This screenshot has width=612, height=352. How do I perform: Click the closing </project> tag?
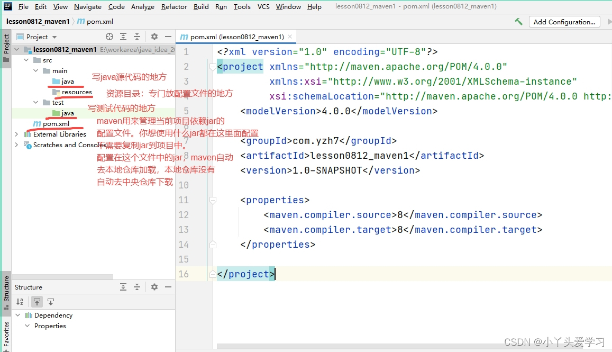246,274
